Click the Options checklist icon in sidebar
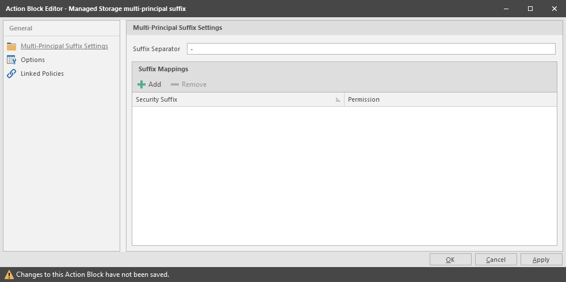This screenshot has height=282, width=566. 12,60
